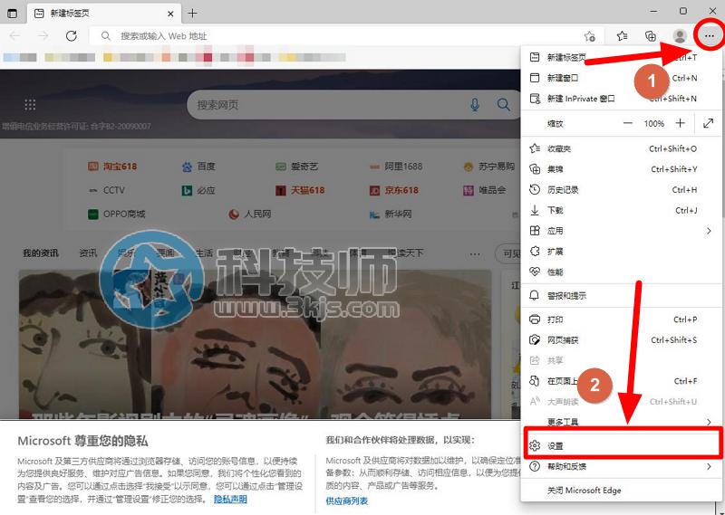Switch to the 我的资讯 feed tab
The width and height of the screenshot is (725, 515).
coord(41,253)
